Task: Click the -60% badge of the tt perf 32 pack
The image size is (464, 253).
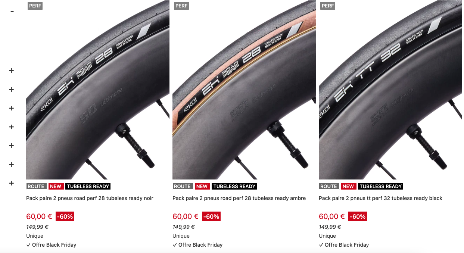Action: [x=358, y=216]
